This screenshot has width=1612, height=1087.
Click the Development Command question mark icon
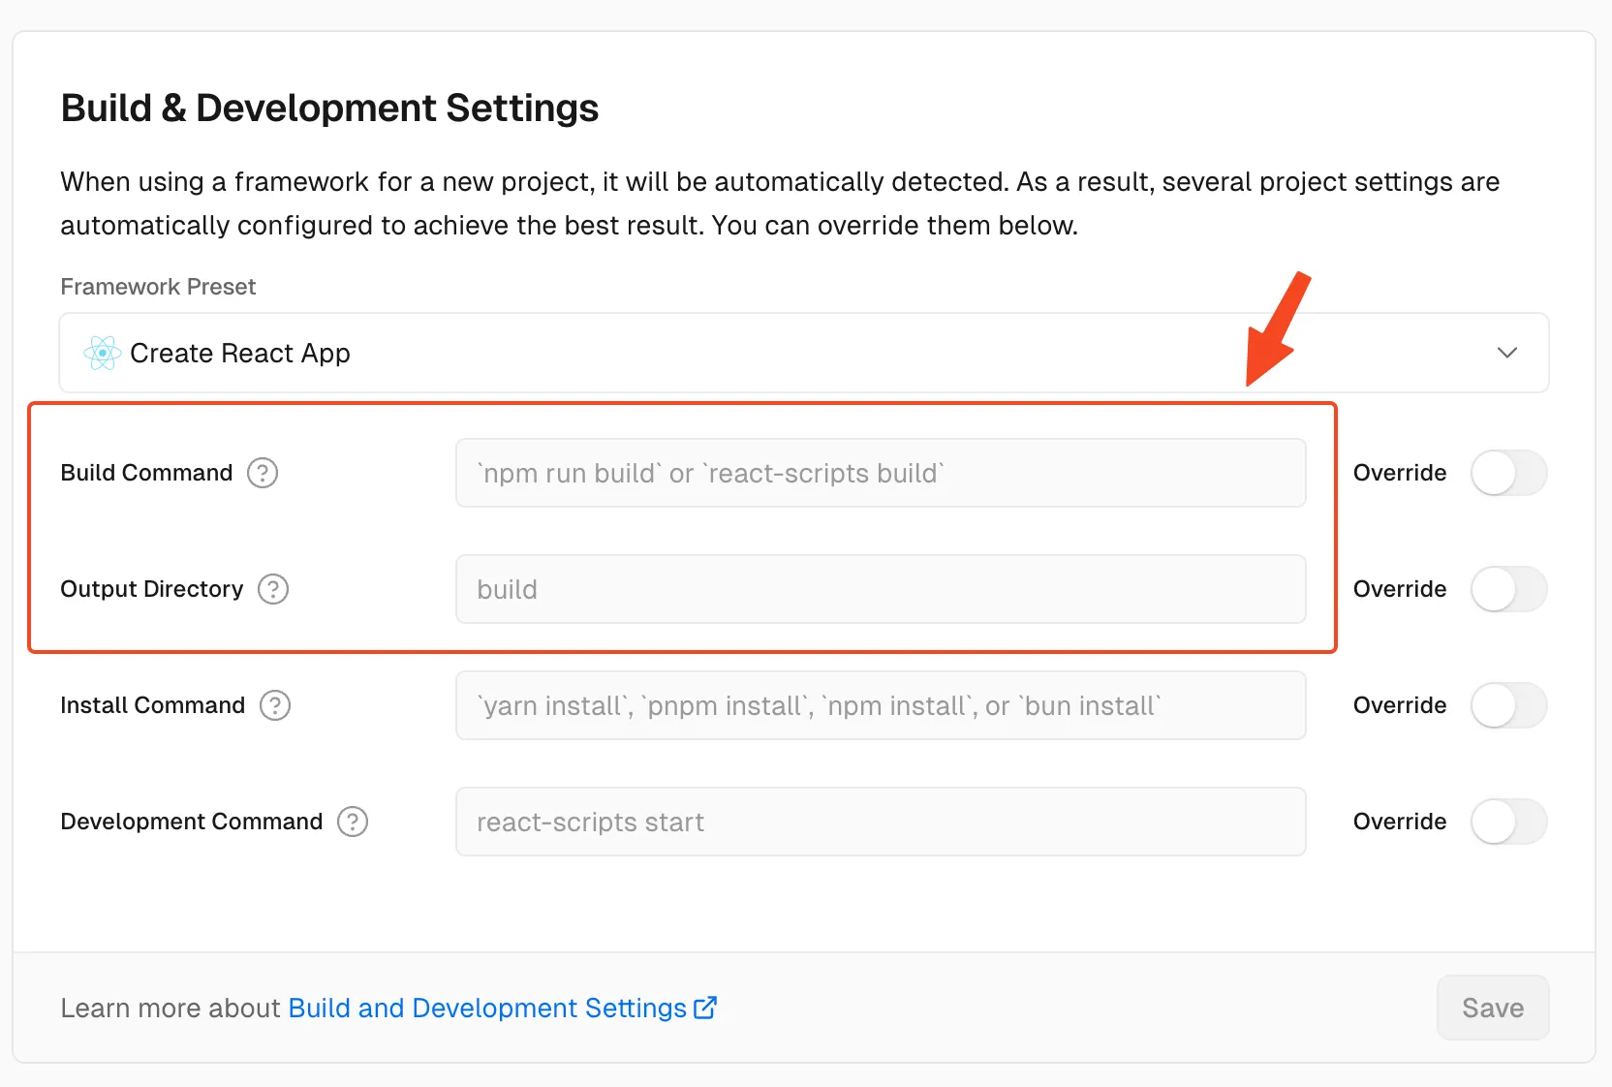(x=353, y=822)
